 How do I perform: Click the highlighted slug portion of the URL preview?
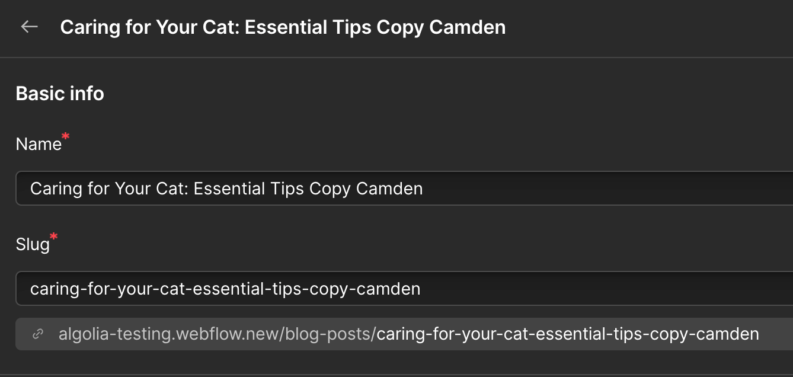(568, 334)
